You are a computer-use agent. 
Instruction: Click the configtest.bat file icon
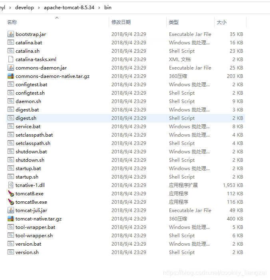11,84
